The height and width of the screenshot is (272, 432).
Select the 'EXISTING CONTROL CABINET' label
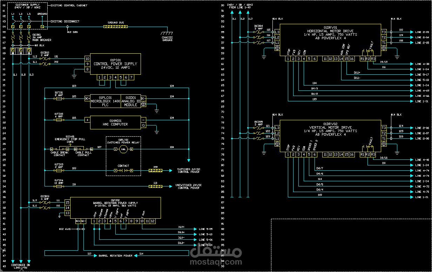click(x=69, y=6)
